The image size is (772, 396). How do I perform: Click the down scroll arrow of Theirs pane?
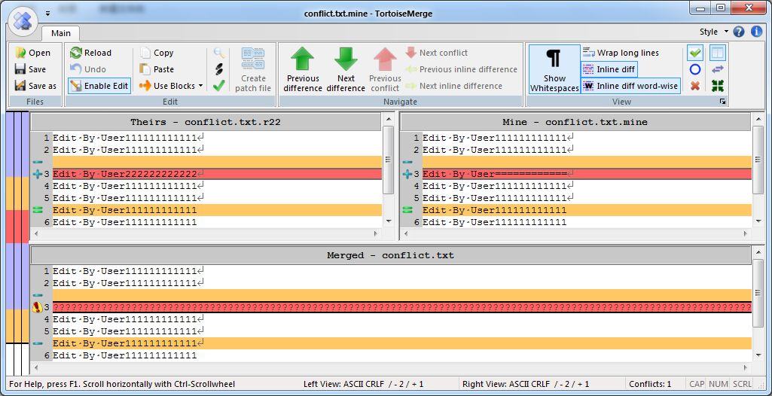coord(388,221)
